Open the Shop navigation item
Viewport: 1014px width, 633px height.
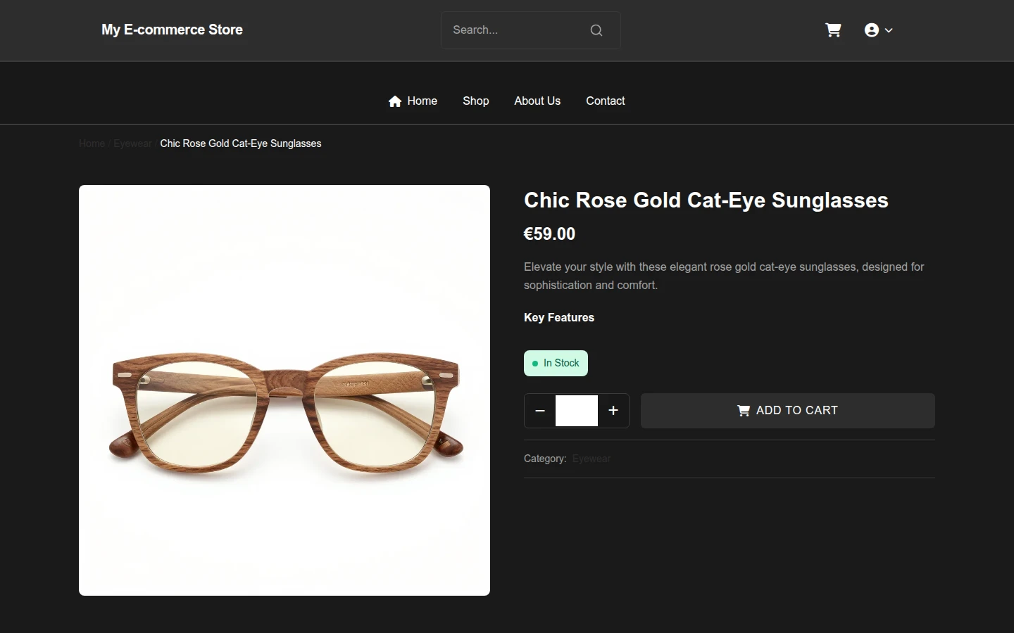[x=476, y=101]
